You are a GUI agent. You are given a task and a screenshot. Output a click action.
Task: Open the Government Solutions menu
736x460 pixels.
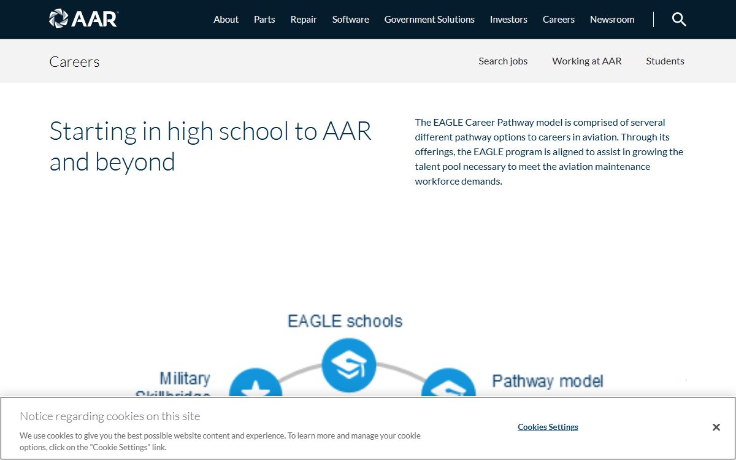pyautogui.click(x=429, y=20)
